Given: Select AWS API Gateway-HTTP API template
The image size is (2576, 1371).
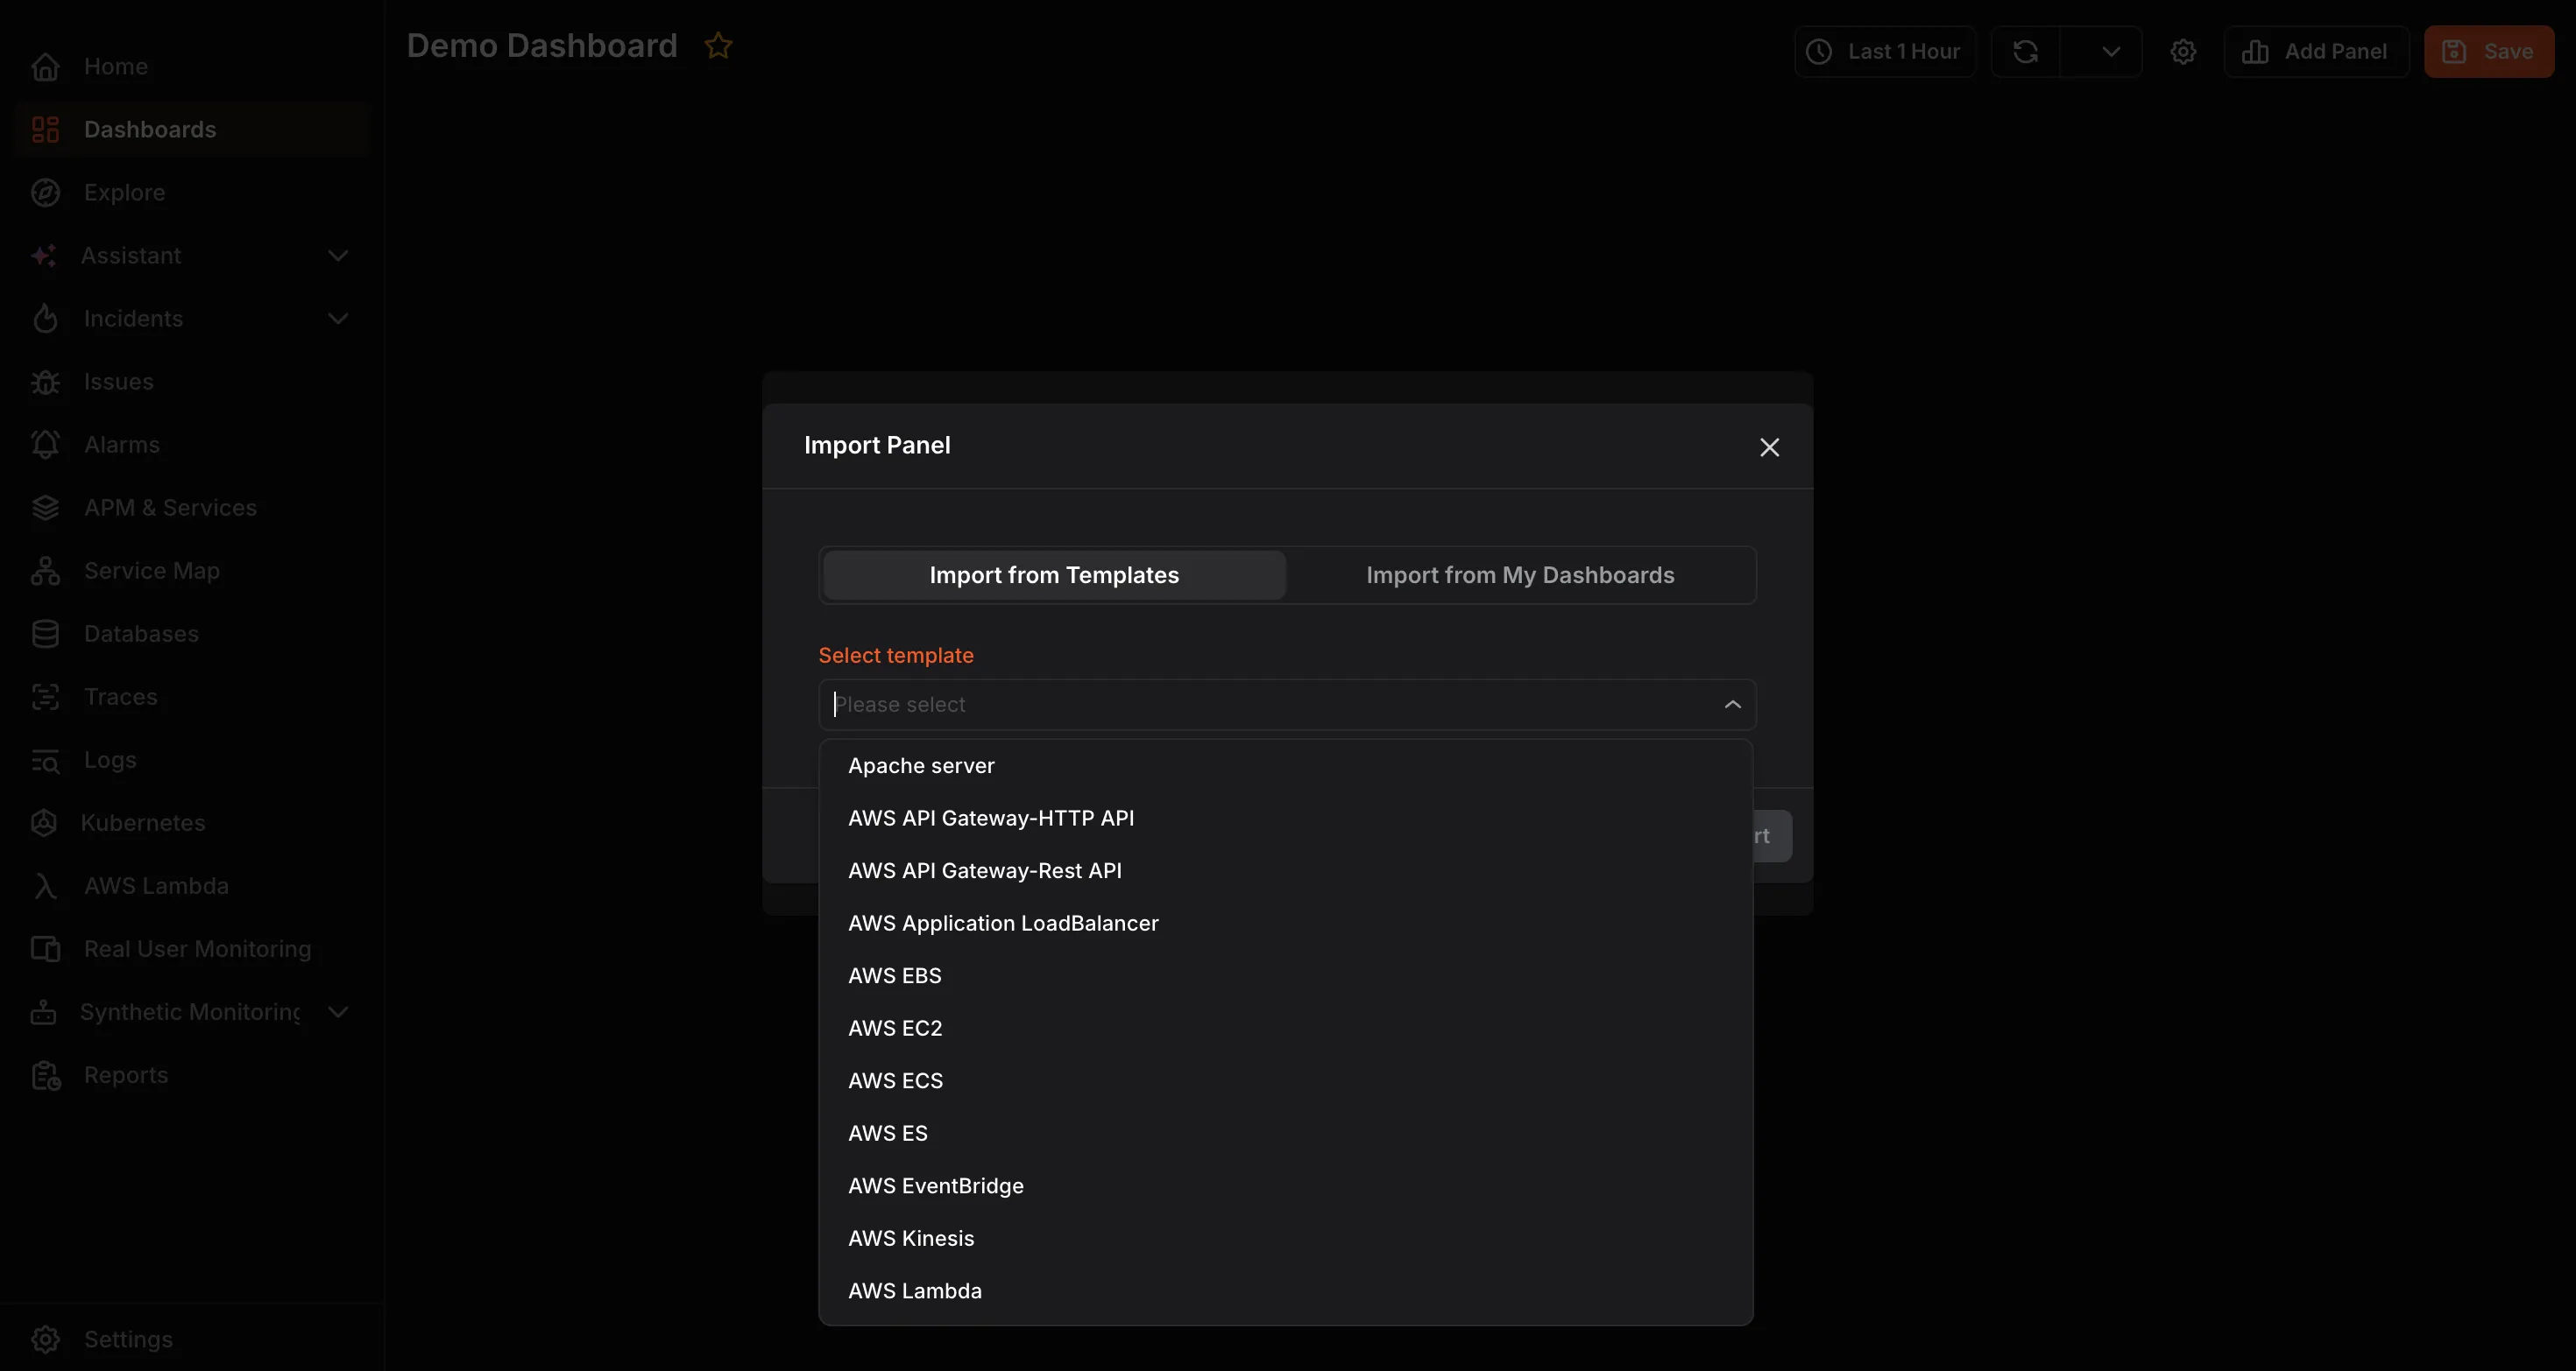Looking at the screenshot, I should point(1285,819).
